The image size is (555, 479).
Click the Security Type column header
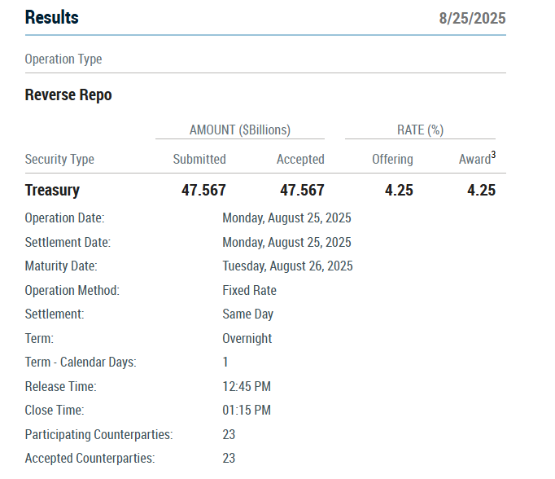[x=59, y=160]
